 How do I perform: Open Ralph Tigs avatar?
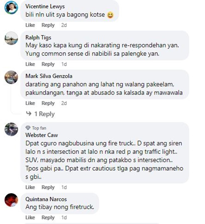coord(11,38)
